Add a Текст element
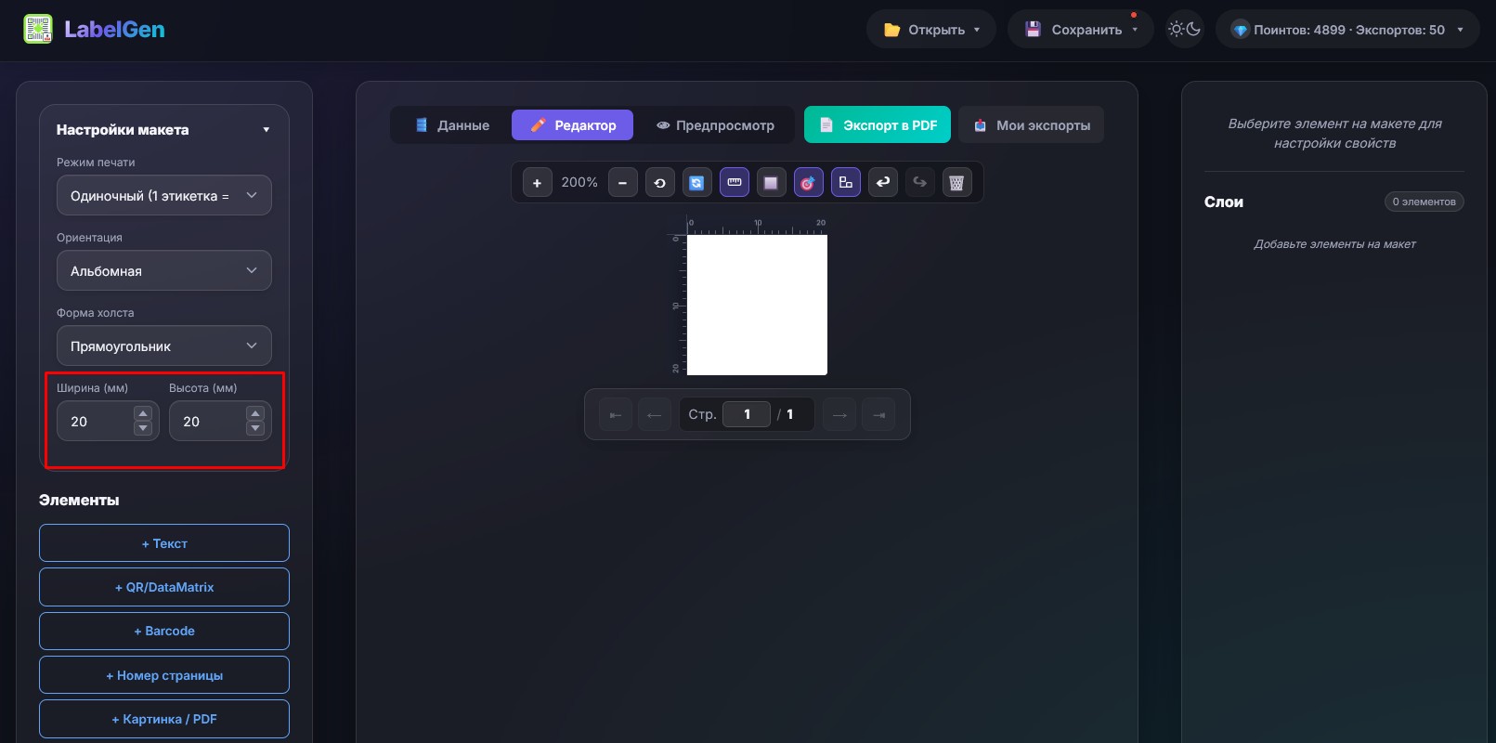Viewport: 1496px width, 743px height. tap(164, 543)
